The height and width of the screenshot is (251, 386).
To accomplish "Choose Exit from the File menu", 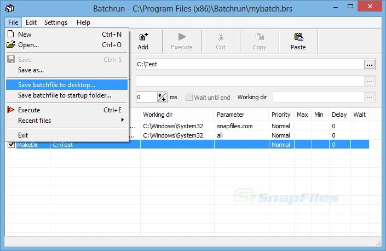I will [x=67, y=135].
